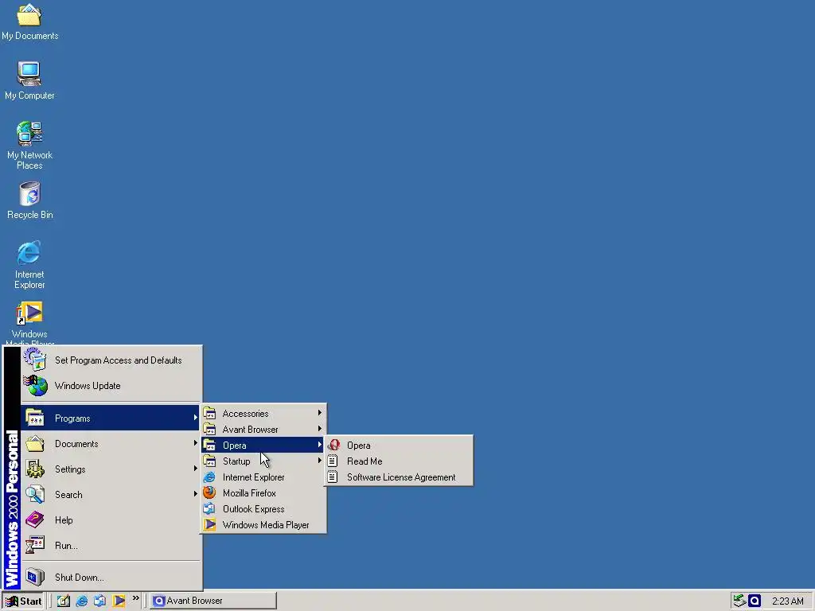Select Windows Media Player desktop shortcut
The image size is (815, 611).
[29, 322]
